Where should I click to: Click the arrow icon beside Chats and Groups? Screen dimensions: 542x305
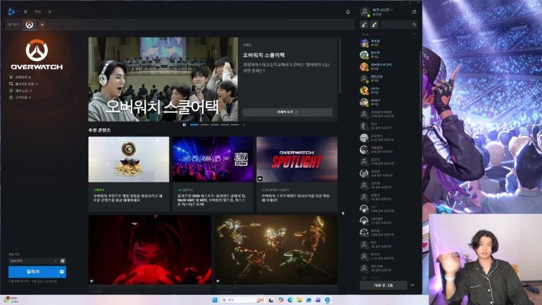coord(412,285)
